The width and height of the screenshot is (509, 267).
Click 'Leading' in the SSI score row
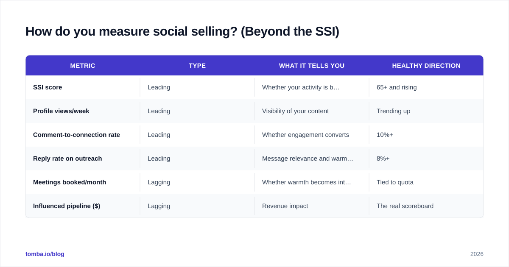tap(159, 87)
